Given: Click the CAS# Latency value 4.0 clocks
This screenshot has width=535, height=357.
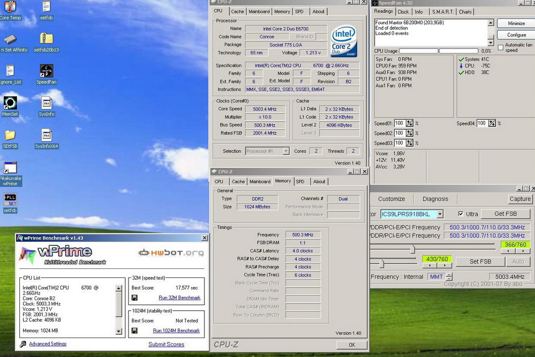Looking at the screenshot, I should pos(303,251).
